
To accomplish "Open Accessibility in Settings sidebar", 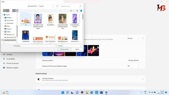I will pos(11,59).
